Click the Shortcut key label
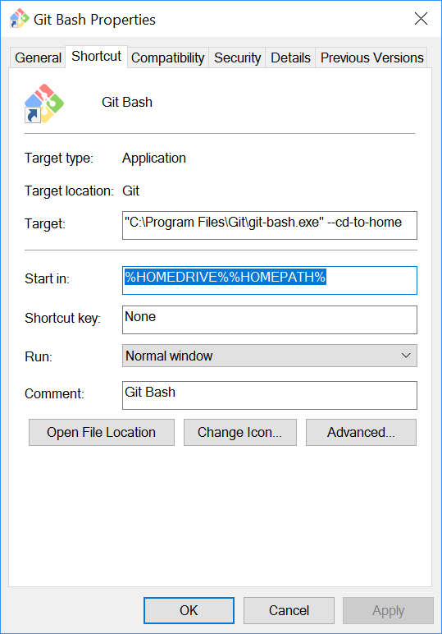This screenshot has height=634, width=442. coord(62,318)
